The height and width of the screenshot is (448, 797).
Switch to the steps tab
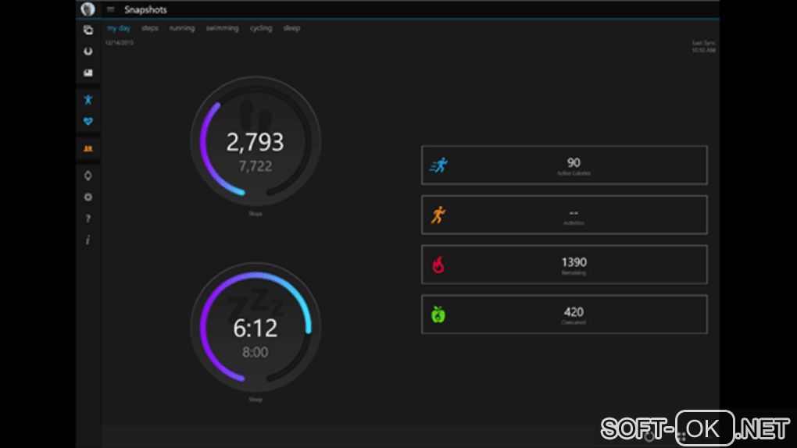[150, 28]
